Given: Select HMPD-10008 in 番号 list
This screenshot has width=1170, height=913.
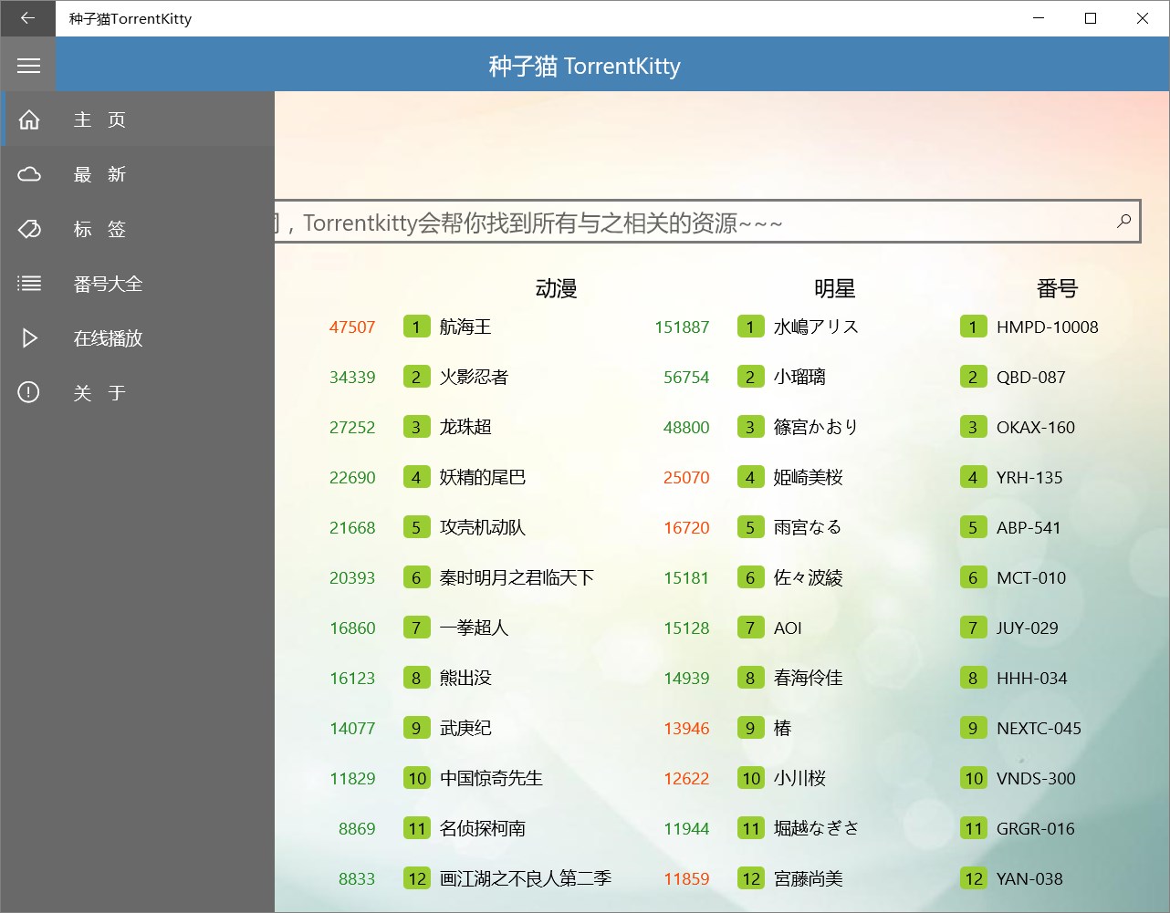Looking at the screenshot, I should (x=1048, y=327).
